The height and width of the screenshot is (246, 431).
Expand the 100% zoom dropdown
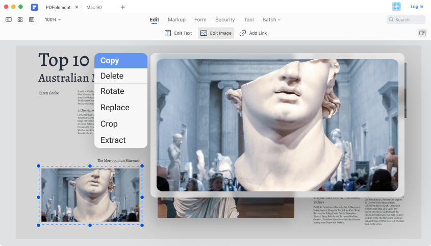pos(53,19)
